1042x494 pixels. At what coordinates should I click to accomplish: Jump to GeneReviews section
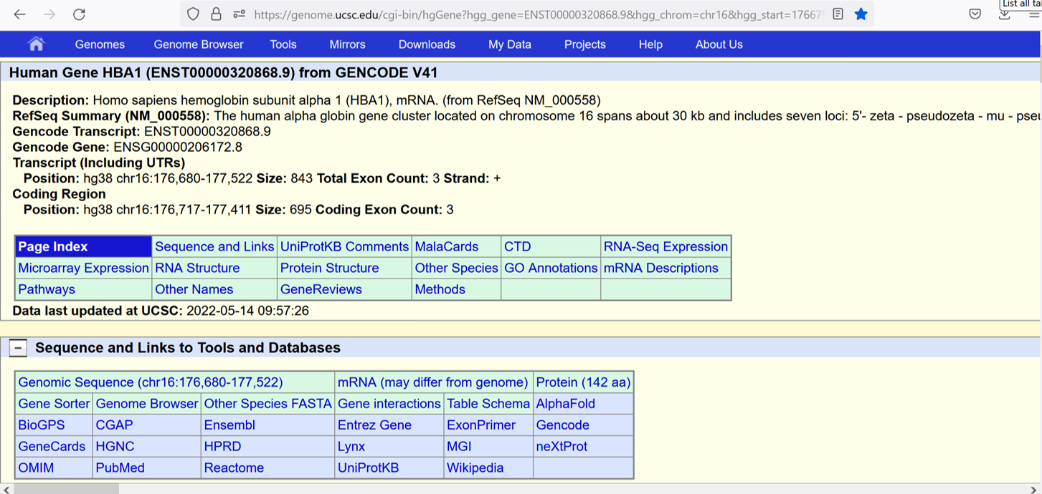click(321, 289)
